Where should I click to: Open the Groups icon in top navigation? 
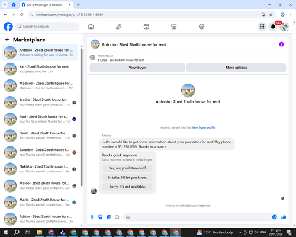click(201, 27)
